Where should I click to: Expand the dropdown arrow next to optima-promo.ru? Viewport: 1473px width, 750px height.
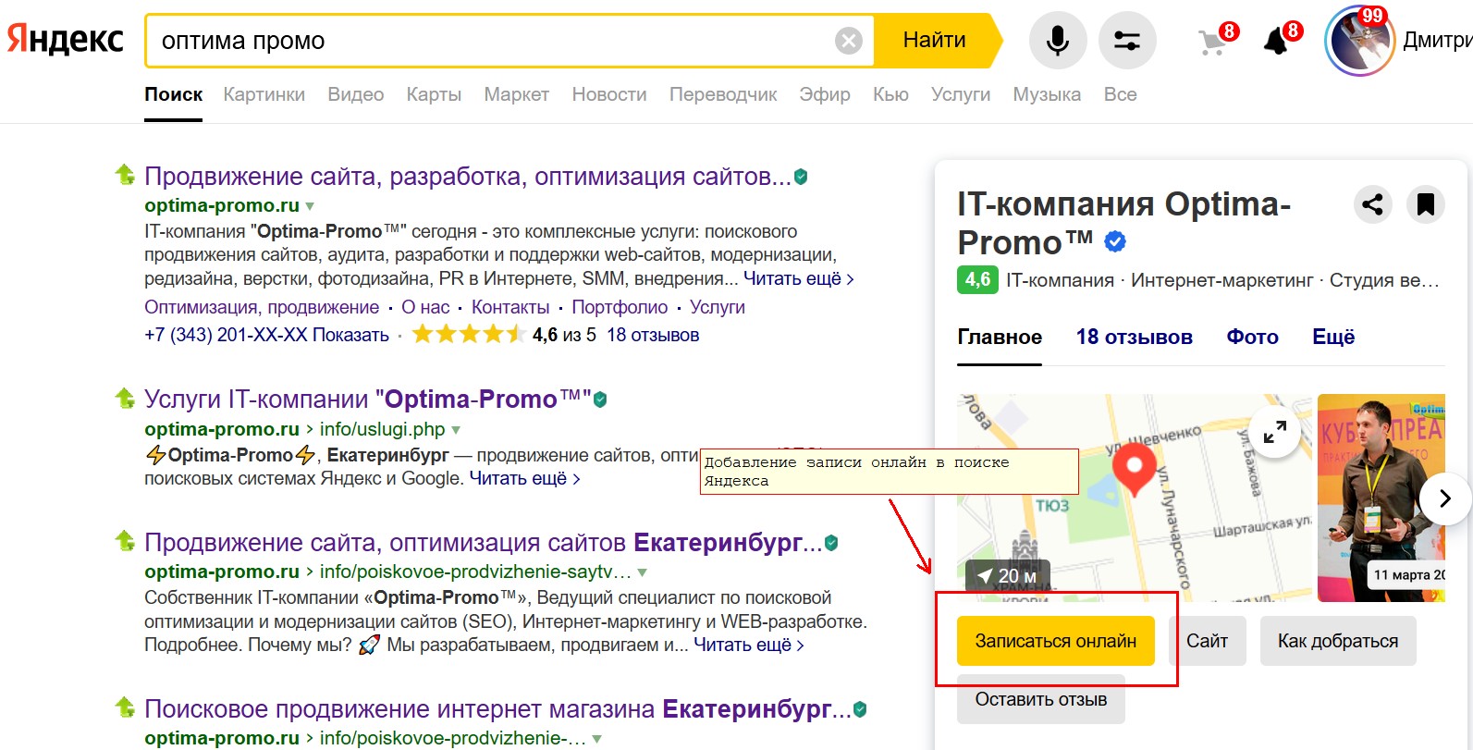click(x=310, y=206)
